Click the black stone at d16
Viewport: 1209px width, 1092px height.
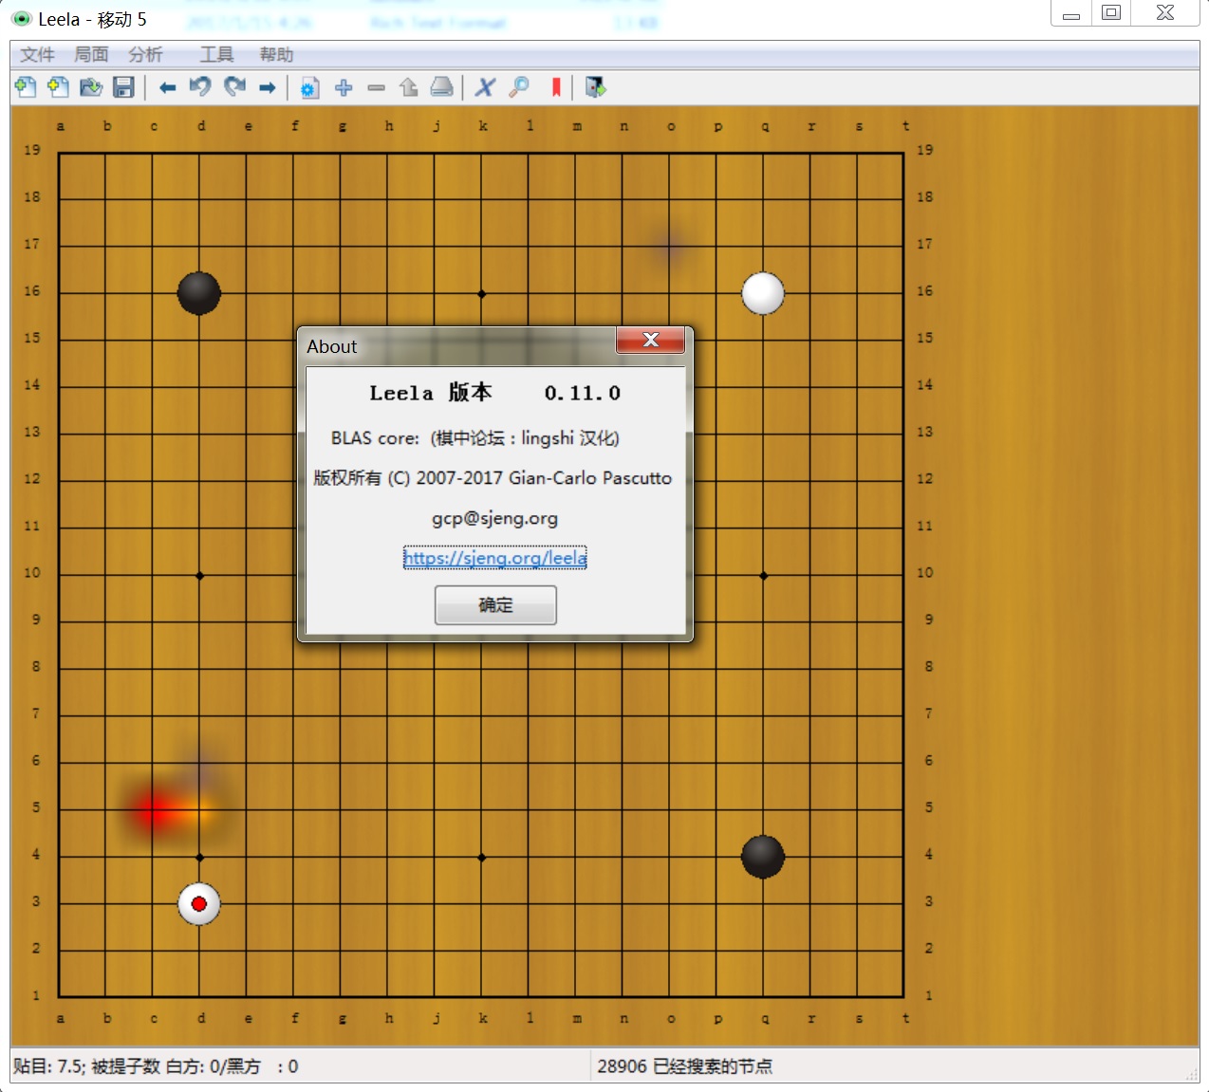point(199,293)
